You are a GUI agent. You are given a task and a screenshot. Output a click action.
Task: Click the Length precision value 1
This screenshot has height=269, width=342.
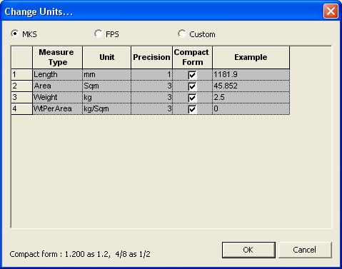point(151,75)
